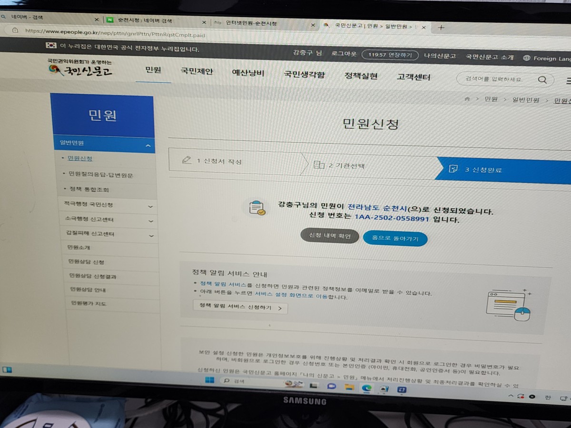Click the site info lock icon in the address bar
The height and width of the screenshot is (428, 571).
coord(15,30)
